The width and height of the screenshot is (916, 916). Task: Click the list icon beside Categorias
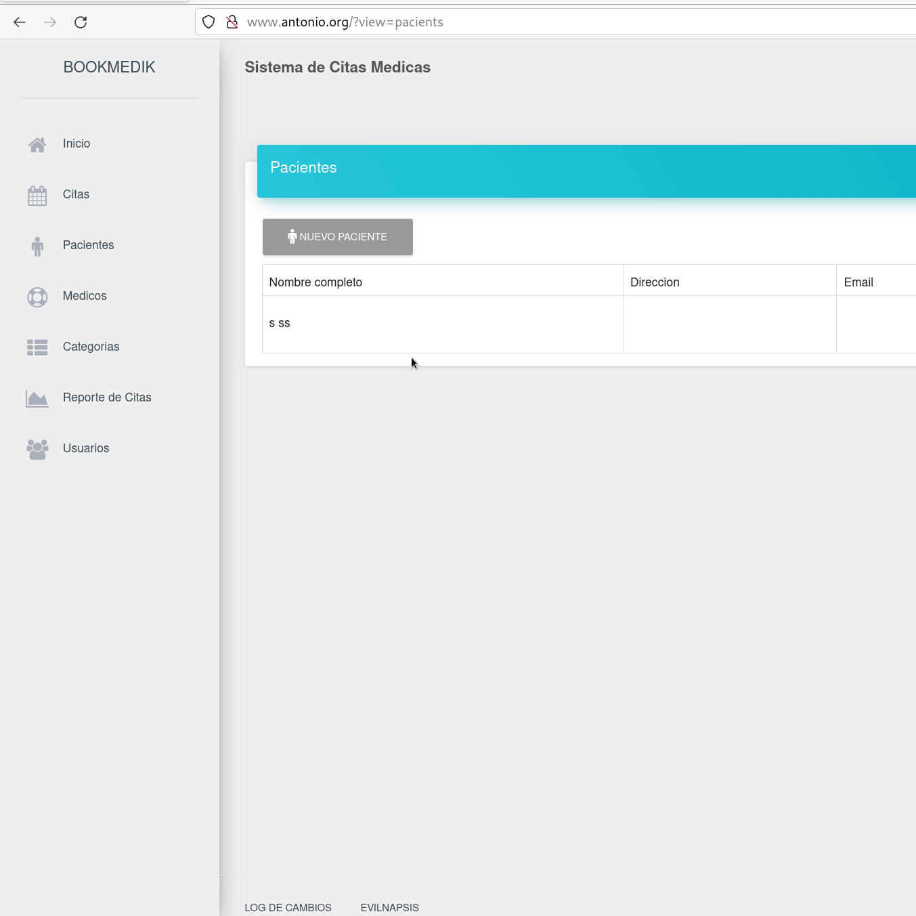(37, 347)
